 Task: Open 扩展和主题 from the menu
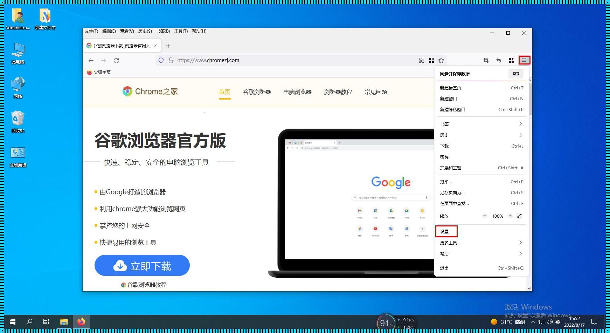(x=481, y=168)
